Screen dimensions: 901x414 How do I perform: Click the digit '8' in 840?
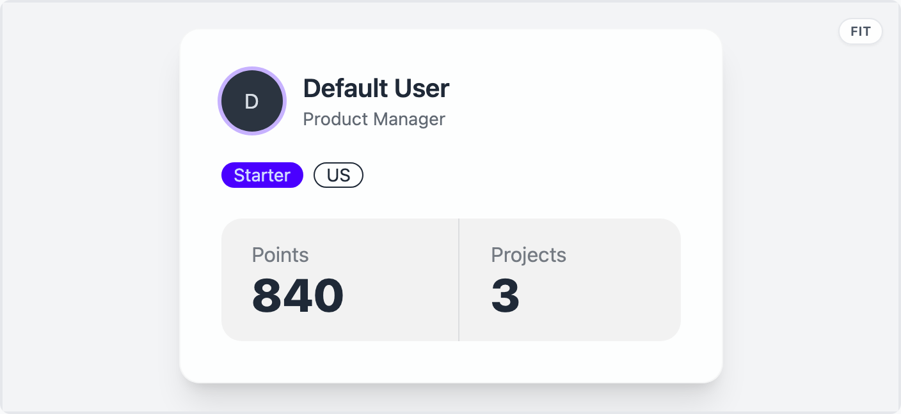click(267, 295)
